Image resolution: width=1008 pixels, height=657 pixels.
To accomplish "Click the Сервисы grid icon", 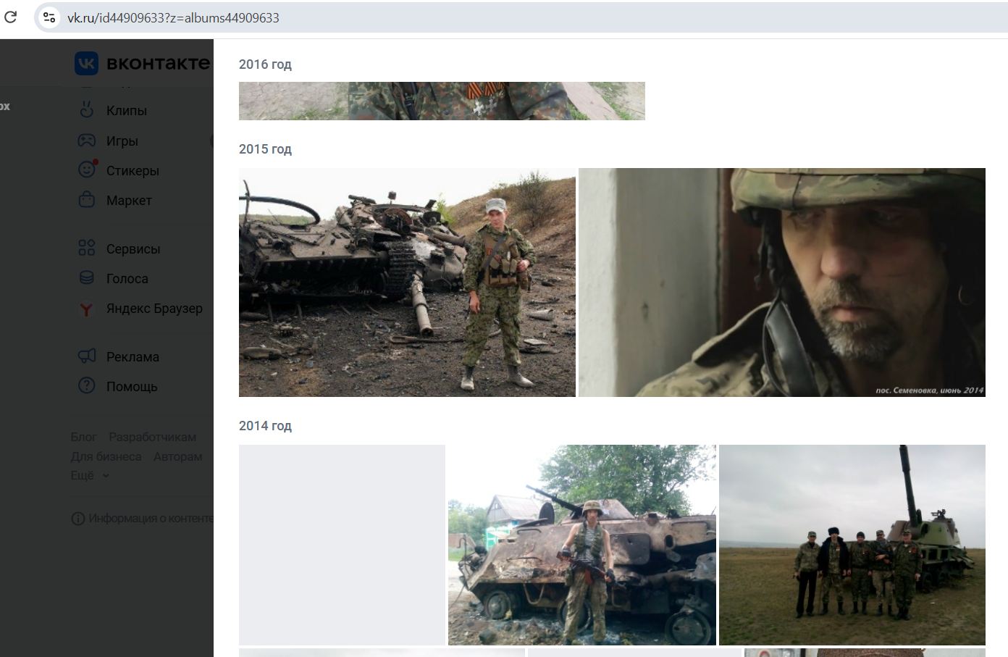I will point(86,248).
